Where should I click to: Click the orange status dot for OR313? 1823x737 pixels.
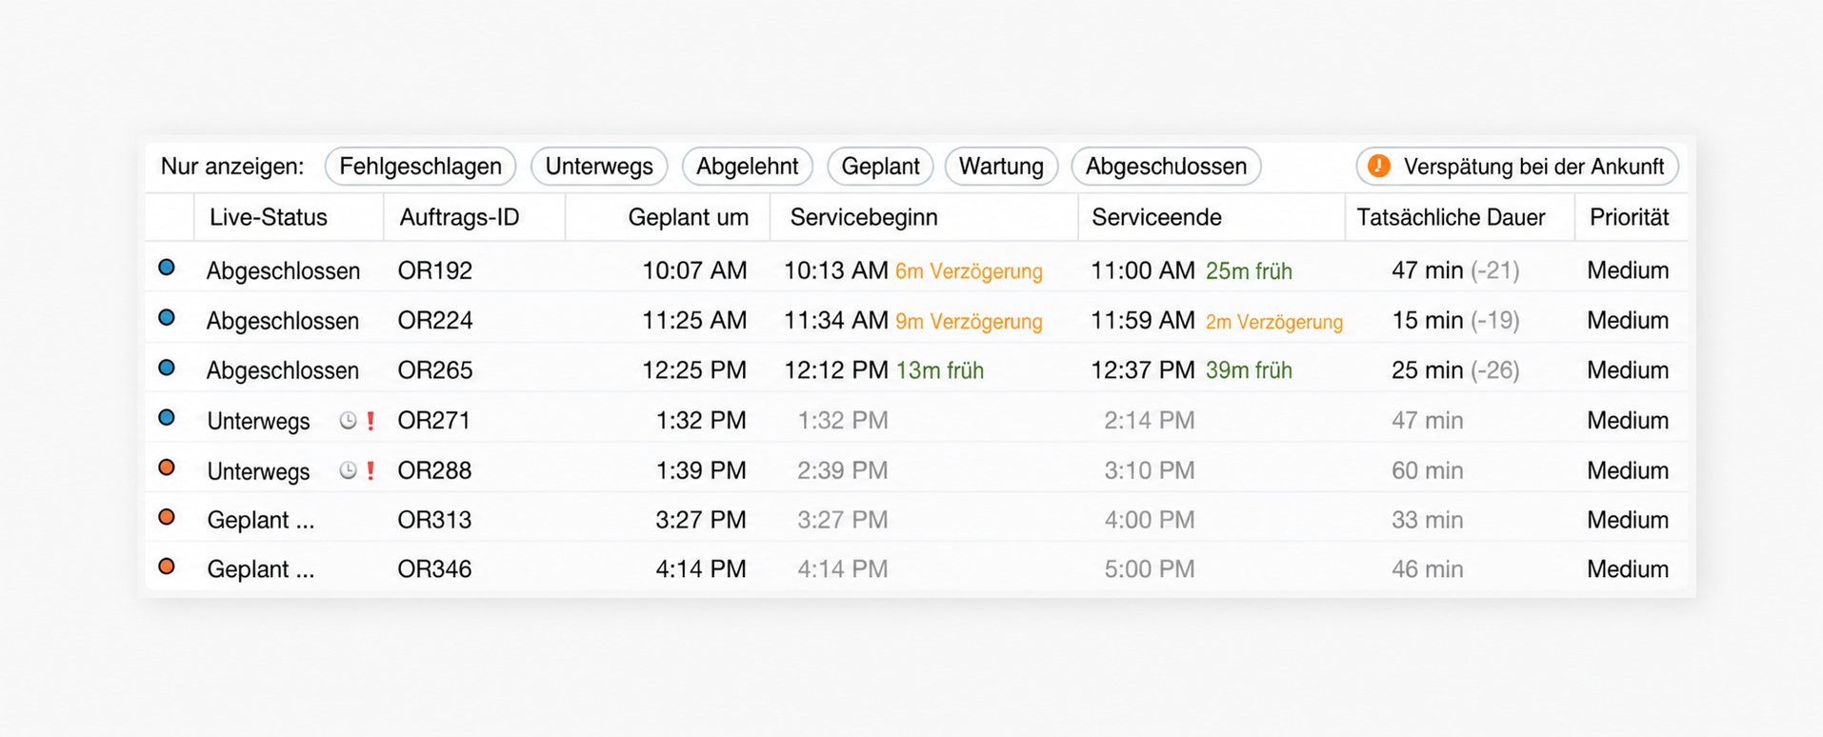point(167,517)
